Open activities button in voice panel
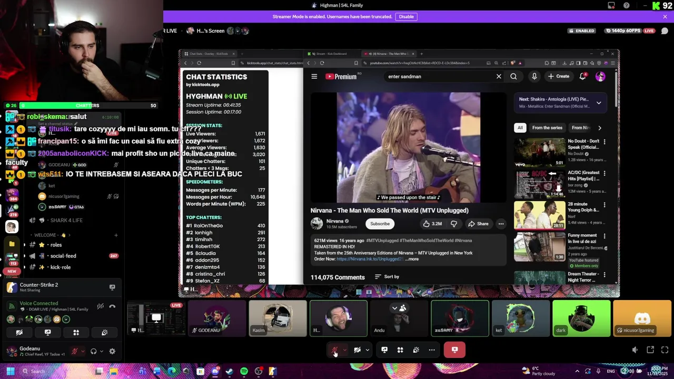 click(76, 333)
